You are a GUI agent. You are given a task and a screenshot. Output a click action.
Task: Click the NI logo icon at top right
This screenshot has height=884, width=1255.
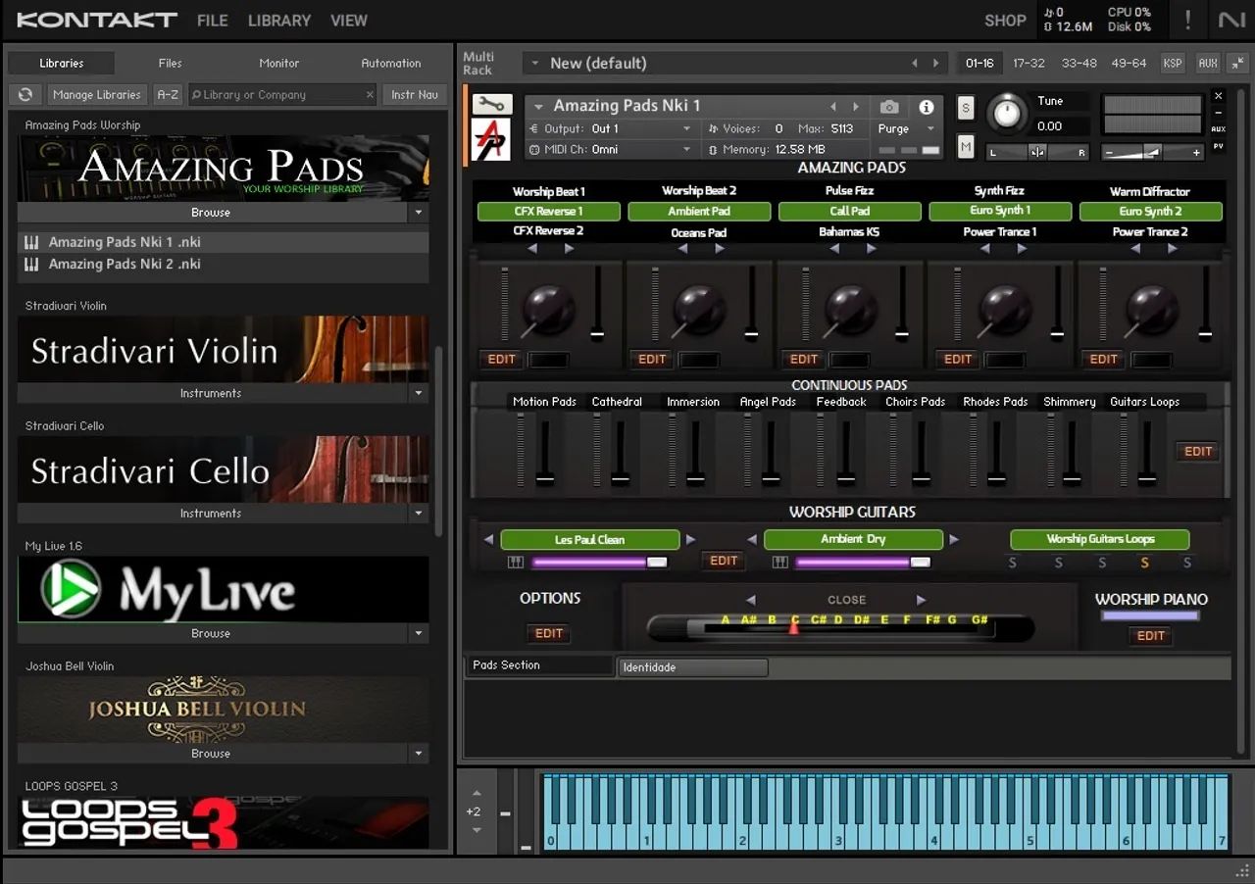click(x=1232, y=20)
